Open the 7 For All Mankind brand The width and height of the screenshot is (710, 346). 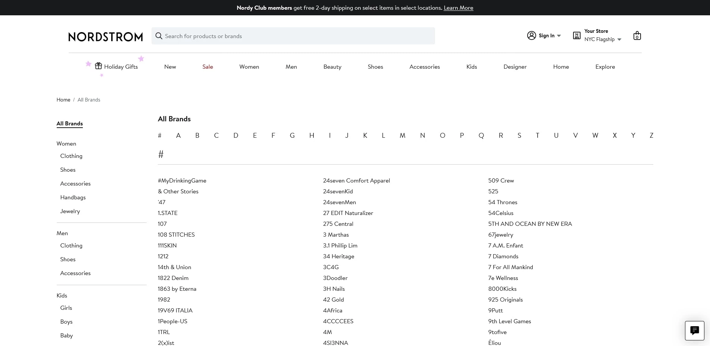pos(510,267)
